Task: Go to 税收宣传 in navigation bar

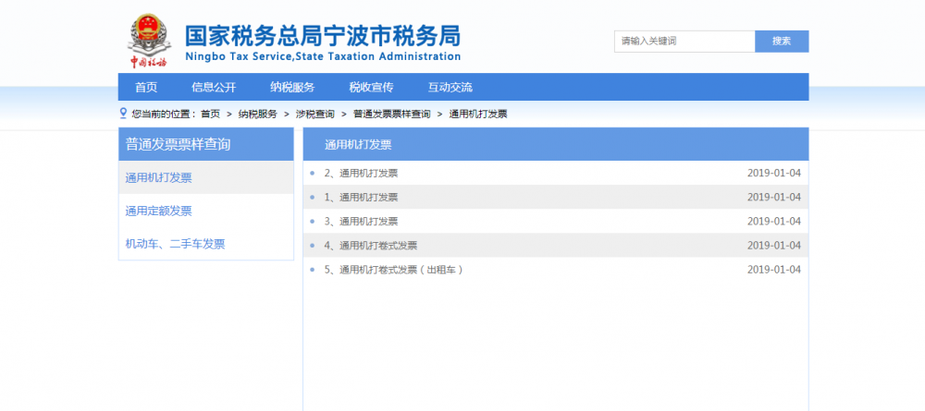Action: point(371,88)
